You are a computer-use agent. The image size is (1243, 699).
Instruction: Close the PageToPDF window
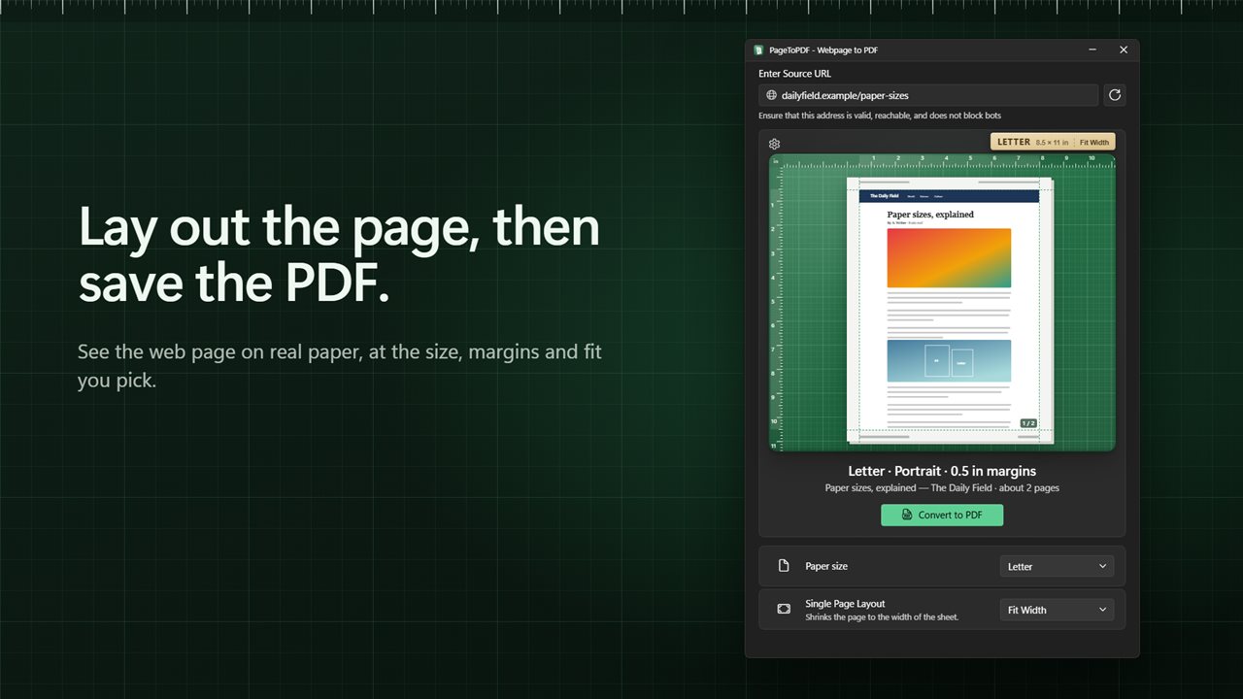click(1124, 50)
